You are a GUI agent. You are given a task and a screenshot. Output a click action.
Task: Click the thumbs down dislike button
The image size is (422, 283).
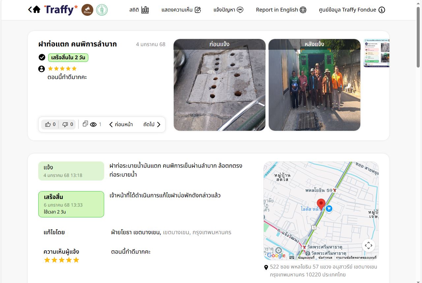68,124
